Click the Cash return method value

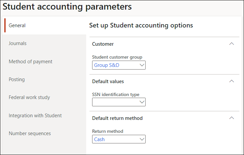pos(99,139)
